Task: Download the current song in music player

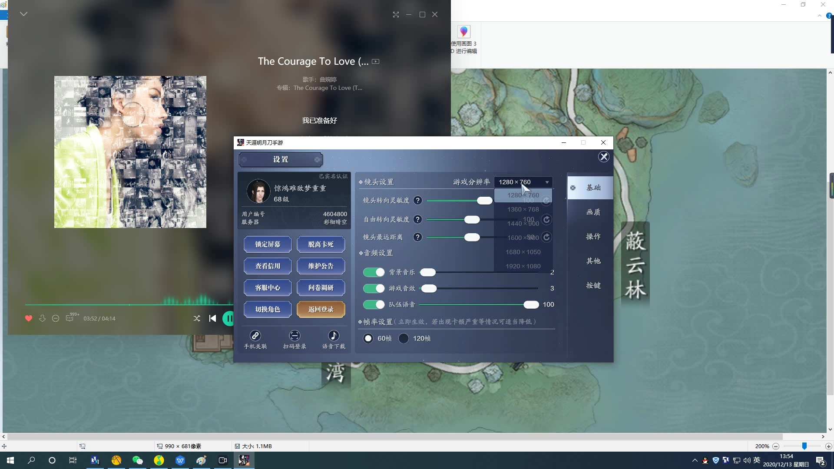Action: tap(42, 318)
